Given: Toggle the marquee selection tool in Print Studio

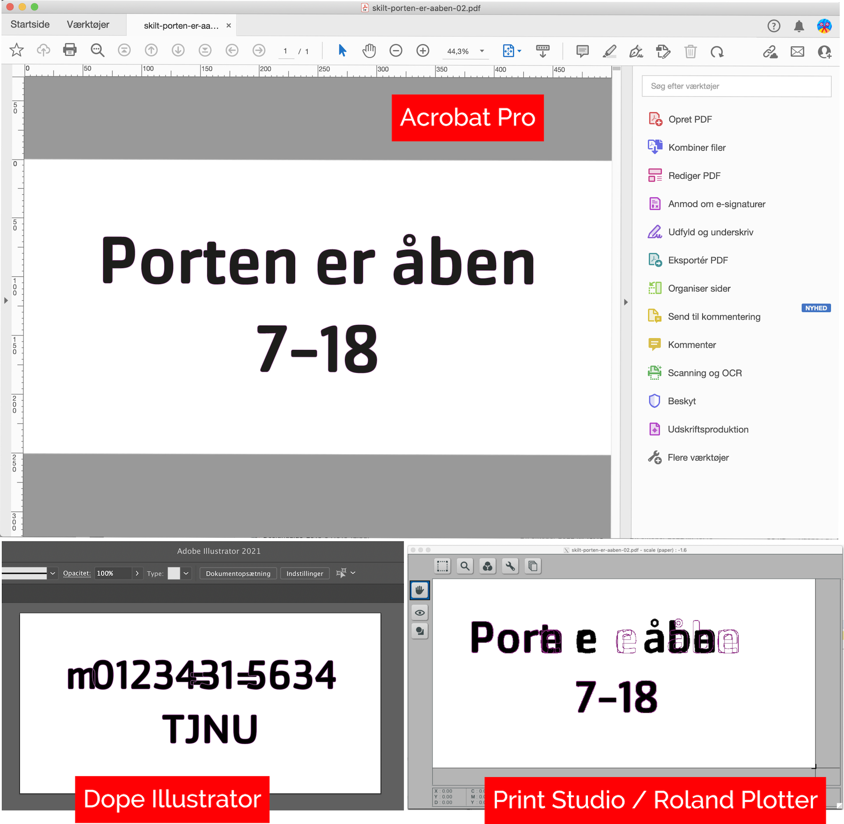Looking at the screenshot, I should pyautogui.click(x=442, y=566).
